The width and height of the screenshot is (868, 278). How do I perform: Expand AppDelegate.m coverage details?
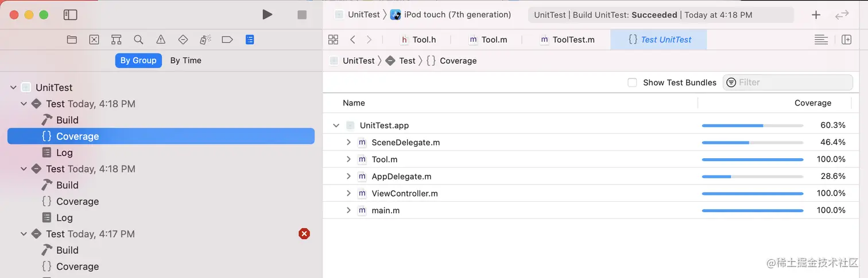pos(348,177)
